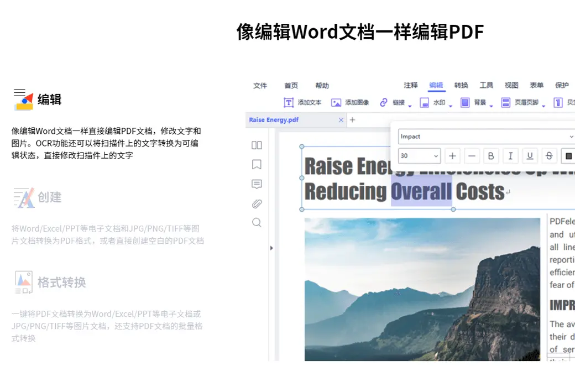
Task: Toggle underline formatting
Action: (x=530, y=156)
